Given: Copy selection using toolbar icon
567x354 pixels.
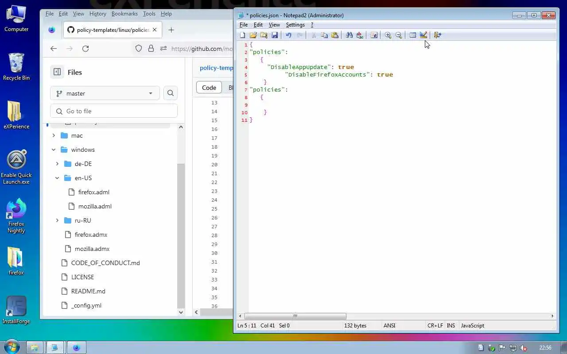Looking at the screenshot, I should pyautogui.click(x=324, y=35).
